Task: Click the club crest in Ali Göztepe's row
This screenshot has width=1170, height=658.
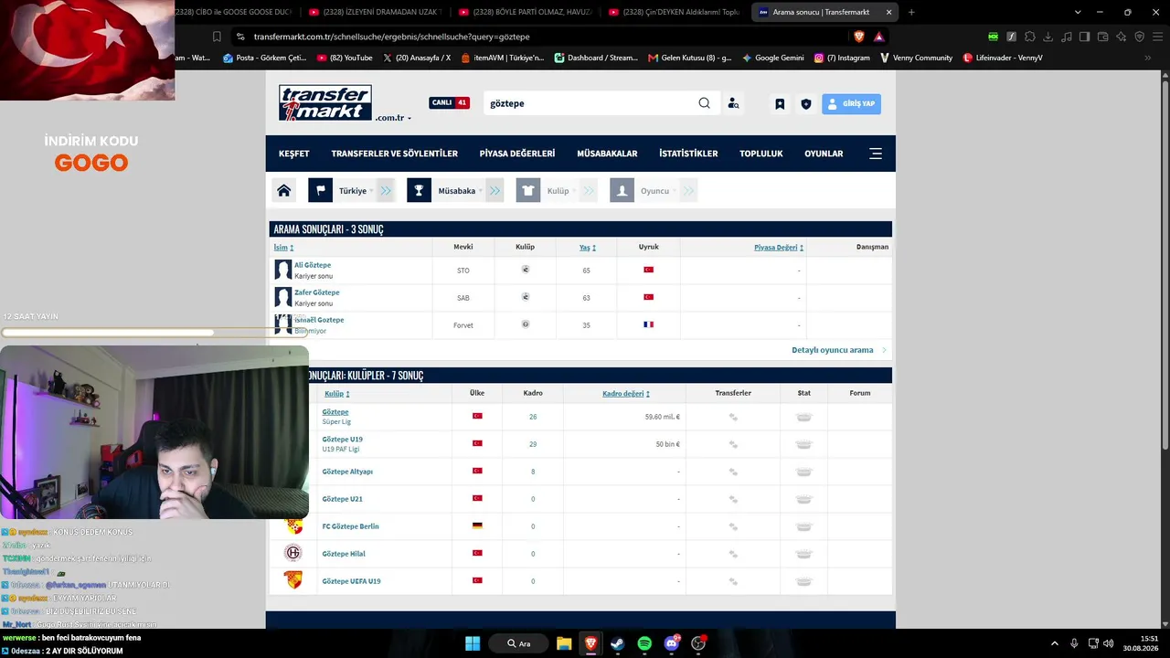Action: click(526, 270)
